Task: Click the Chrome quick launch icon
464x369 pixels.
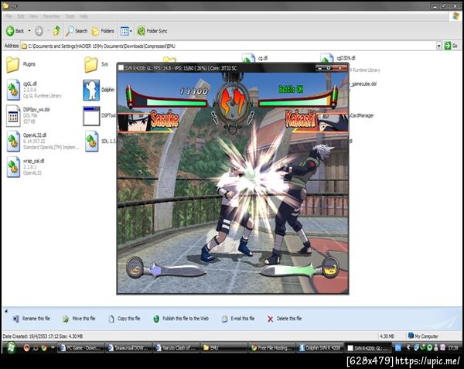Action: (x=44, y=347)
